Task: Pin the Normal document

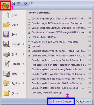Action: click(89, 46)
